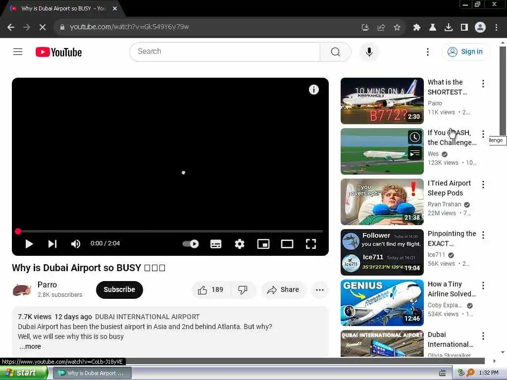
Task: Enter full screen mode
Action: coord(311,244)
